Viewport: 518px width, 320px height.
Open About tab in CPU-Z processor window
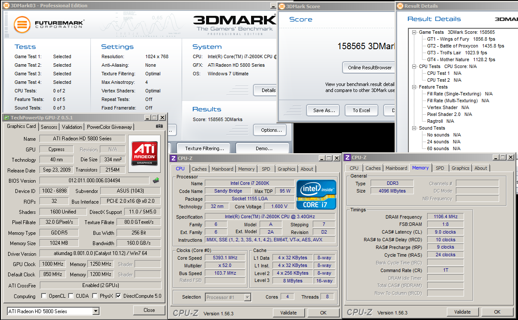click(x=307, y=169)
